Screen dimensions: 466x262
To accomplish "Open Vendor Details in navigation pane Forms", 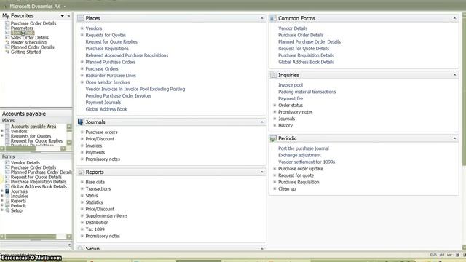I will click(25, 163).
